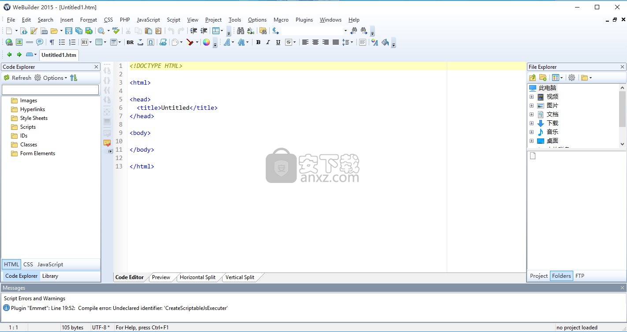Open the Plugins menu
The width and height of the screenshot is (627, 332).
click(x=304, y=20)
